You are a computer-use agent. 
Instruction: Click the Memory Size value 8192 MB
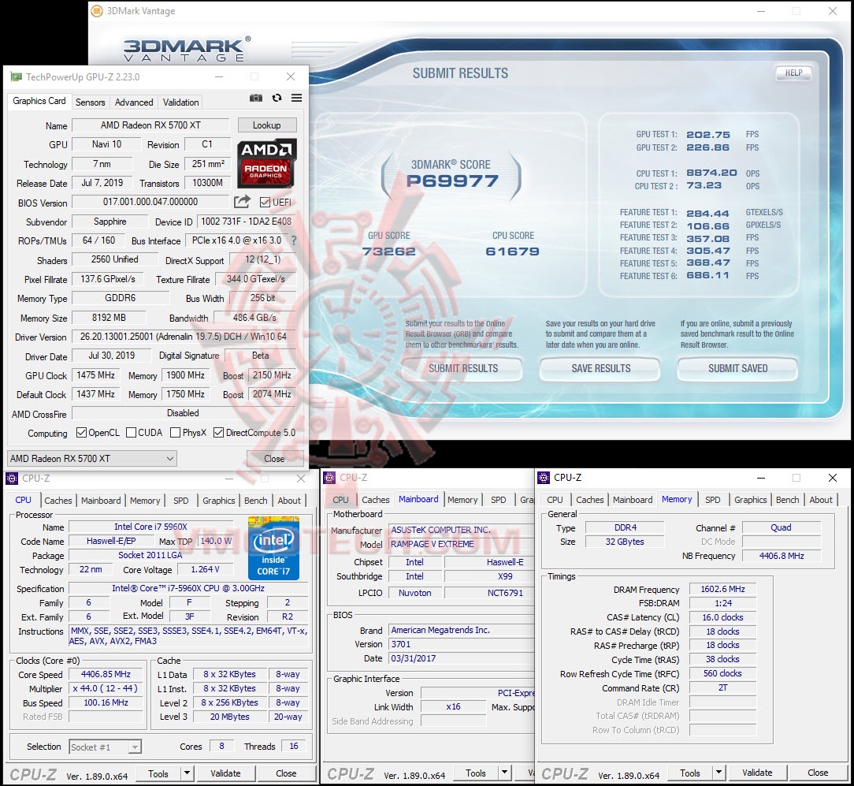pos(109,317)
